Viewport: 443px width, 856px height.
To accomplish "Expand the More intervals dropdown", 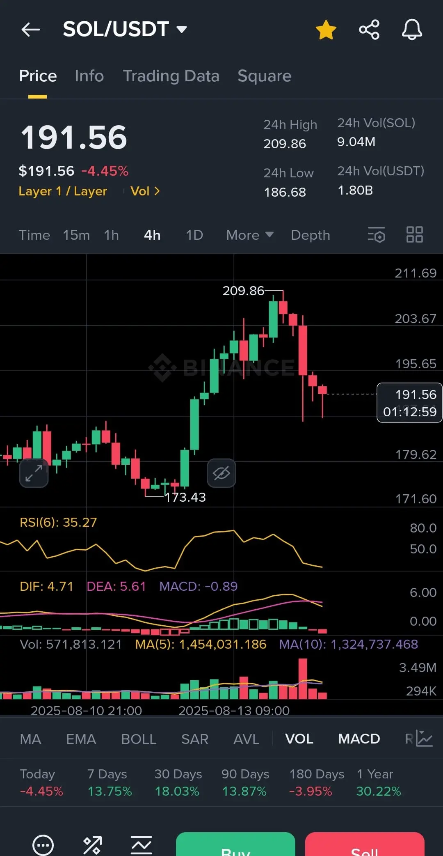I will [250, 235].
